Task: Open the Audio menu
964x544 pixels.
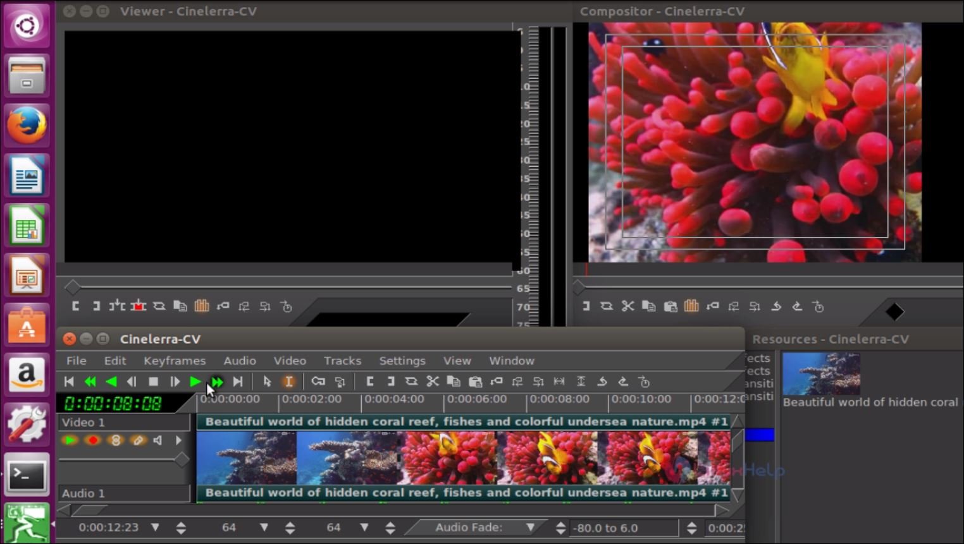Action: pos(240,361)
